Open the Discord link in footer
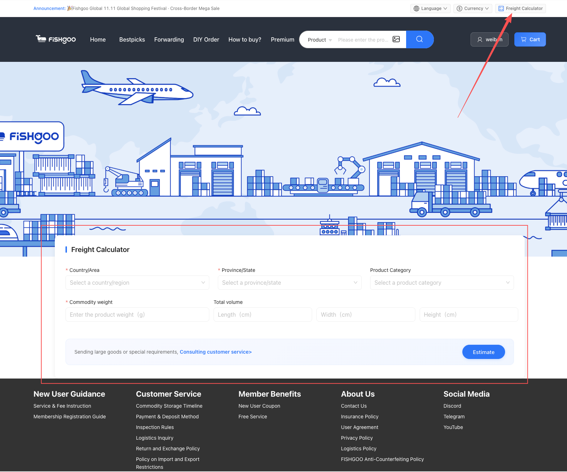 452,406
